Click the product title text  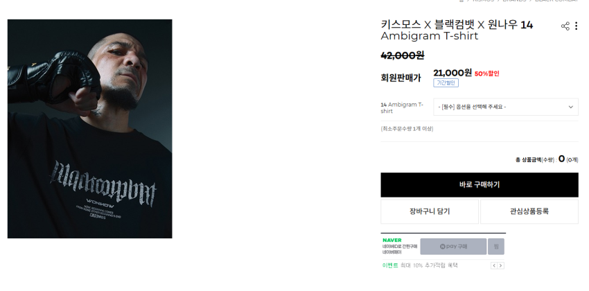pyautogui.click(x=457, y=30)
